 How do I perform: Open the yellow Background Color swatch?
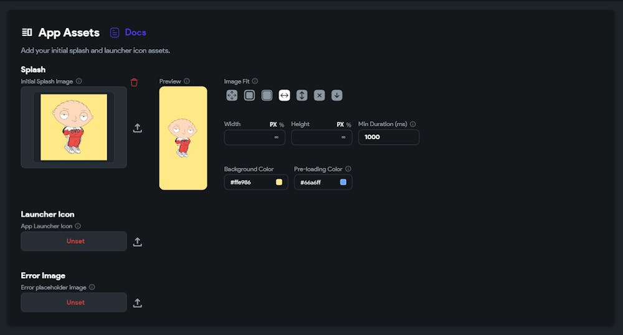[279, 182]
